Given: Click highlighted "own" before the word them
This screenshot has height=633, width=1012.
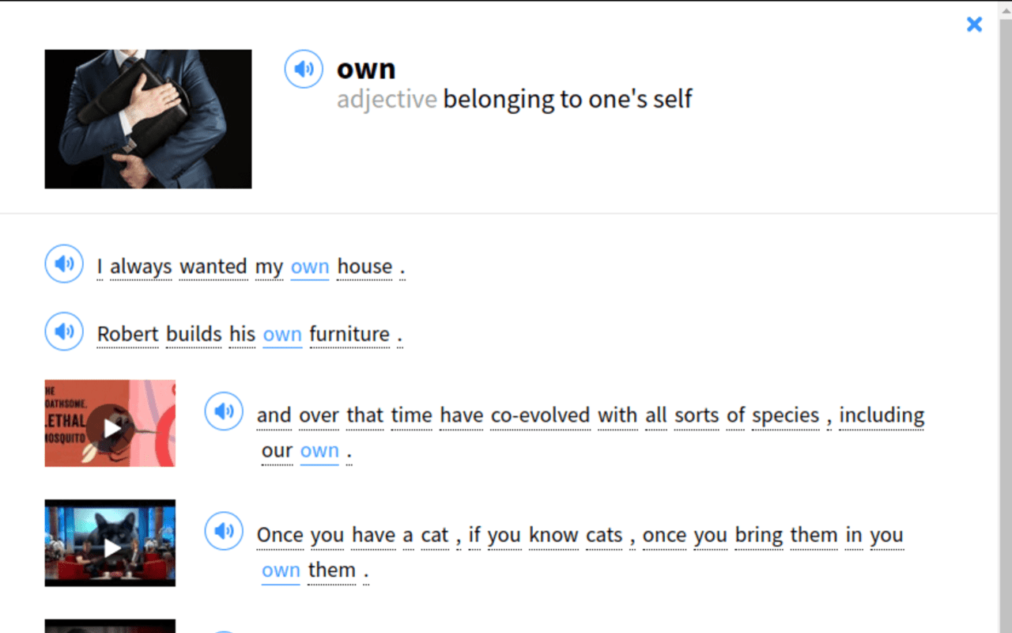Looking at the screenshot, I should click(x=281, y=570).
